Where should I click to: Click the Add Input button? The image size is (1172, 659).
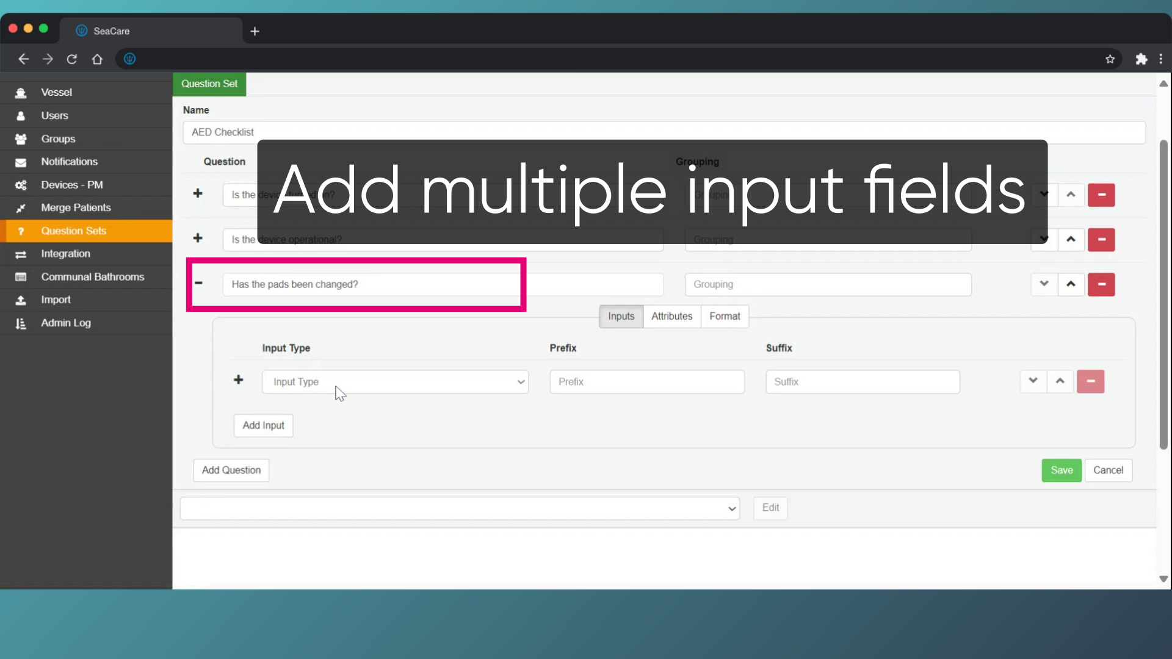click(263, 425)
